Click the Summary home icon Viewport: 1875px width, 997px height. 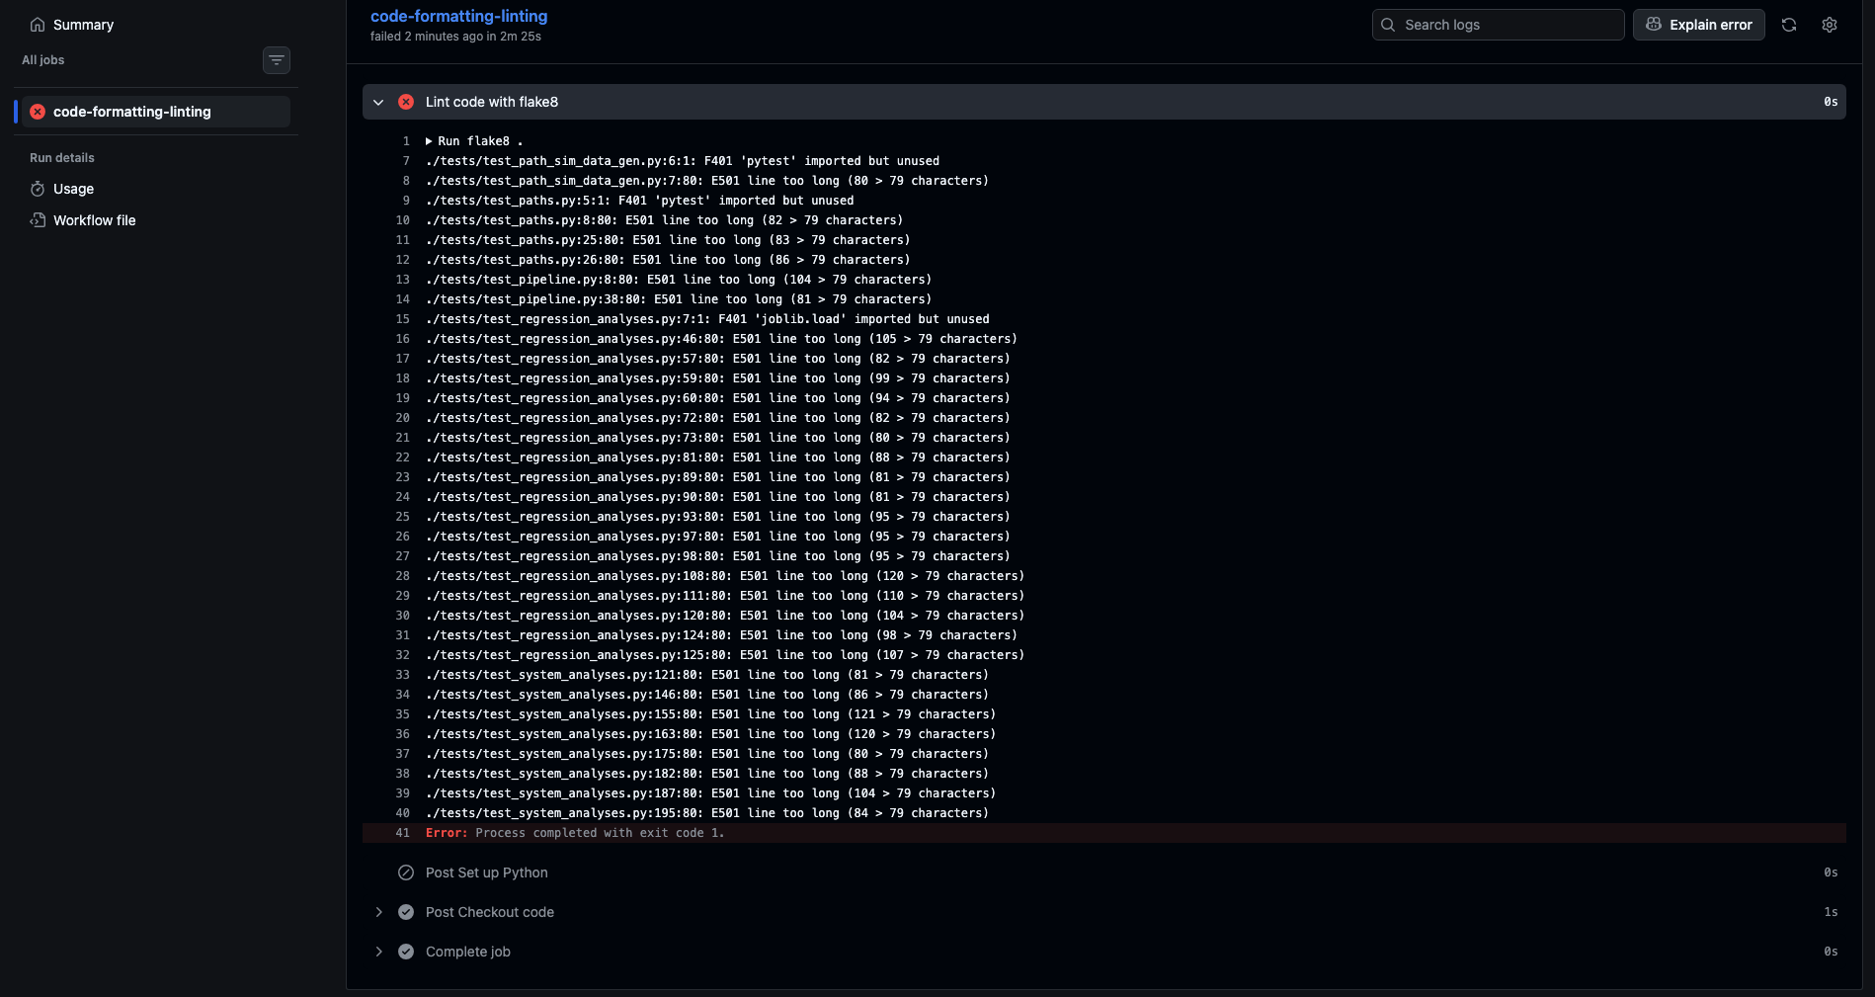38,25
